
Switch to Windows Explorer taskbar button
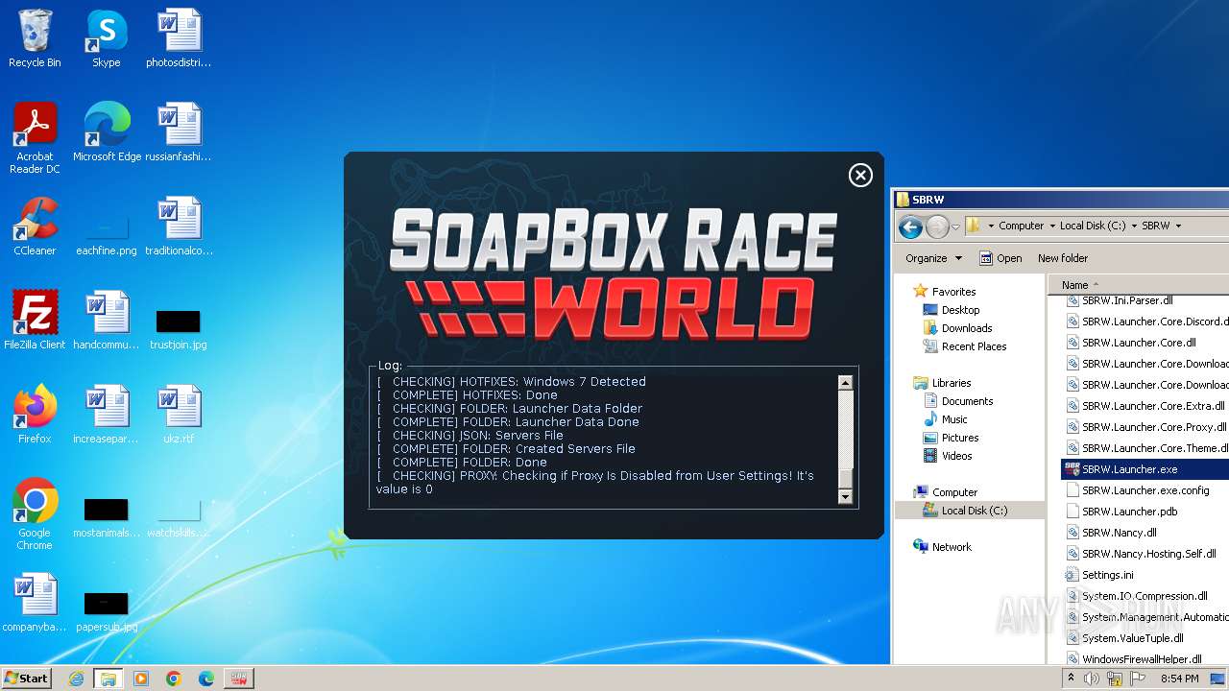[108, 679]
